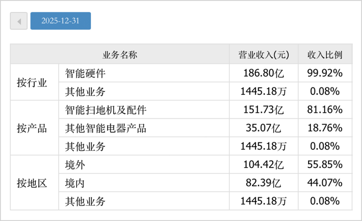Click the 99.92% ratio cell

coord(325,73)
